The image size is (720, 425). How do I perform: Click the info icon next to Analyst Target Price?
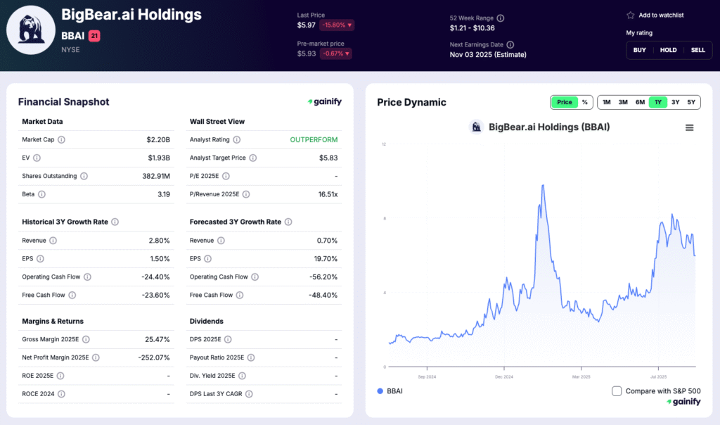[x=253, y=158]
